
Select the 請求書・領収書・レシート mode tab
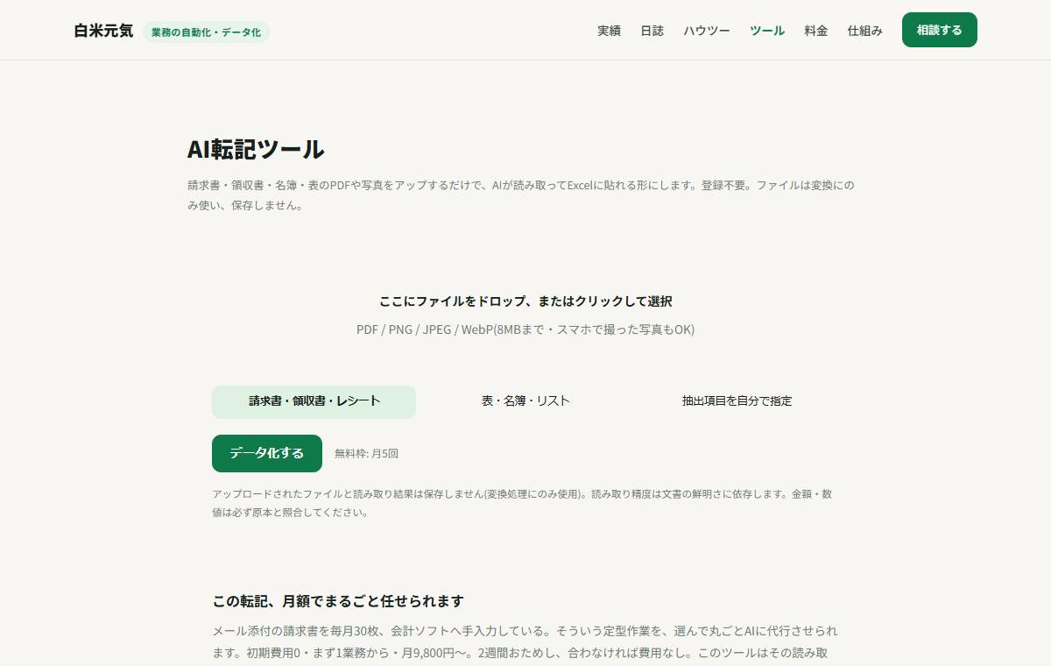click(x=314, y=401)
